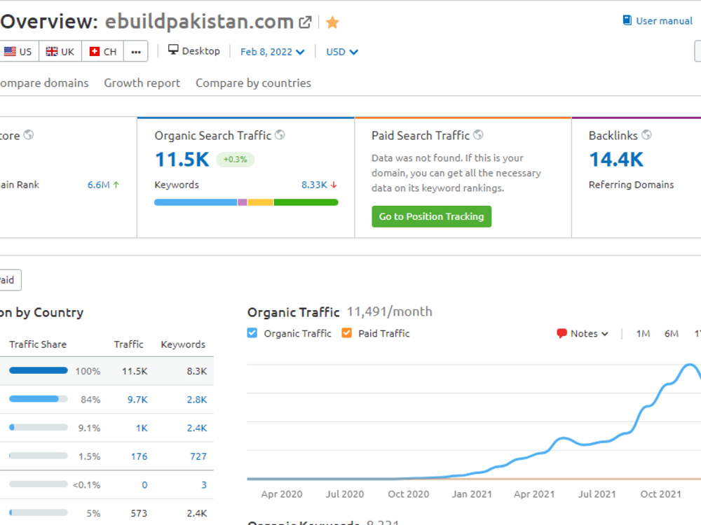The height and width of the screenshot is (525, 701).
Task: Open Organic Search Traffic globe info icon
Action: tap(280, 135)
